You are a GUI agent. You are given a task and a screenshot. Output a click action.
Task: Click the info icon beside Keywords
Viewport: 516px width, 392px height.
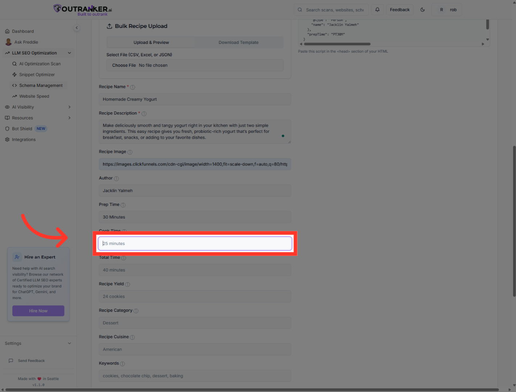123,364
